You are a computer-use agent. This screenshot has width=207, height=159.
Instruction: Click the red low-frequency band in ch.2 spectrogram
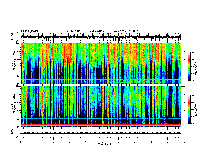point(101,125)
